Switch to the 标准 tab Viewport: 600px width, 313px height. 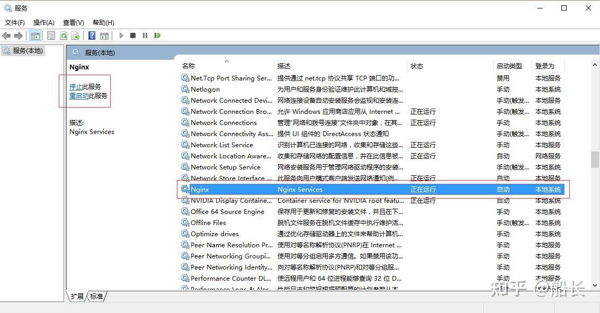[x=96, y=297]
